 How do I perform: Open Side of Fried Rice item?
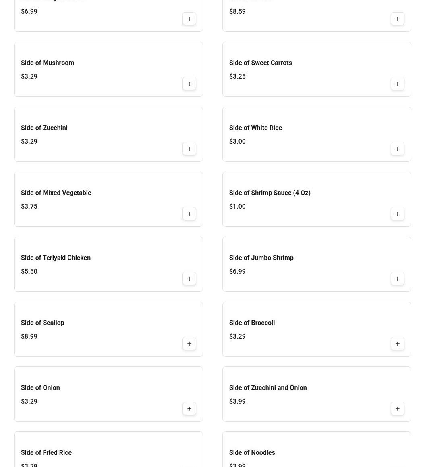46,452
